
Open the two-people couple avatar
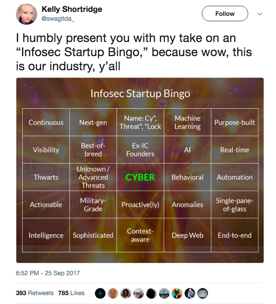139,293
